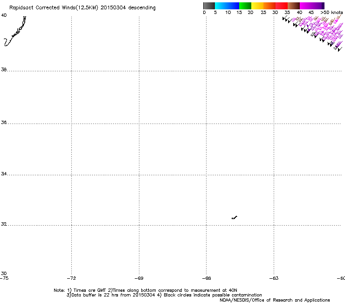Click the yellow 20-25 knots color band
Image resolution: width=345 pixels, height=303 pixels.
[x=257, y=6]
